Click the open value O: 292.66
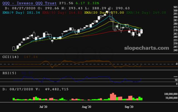Screen dimensions: 178x112 [x=48, y=8]
